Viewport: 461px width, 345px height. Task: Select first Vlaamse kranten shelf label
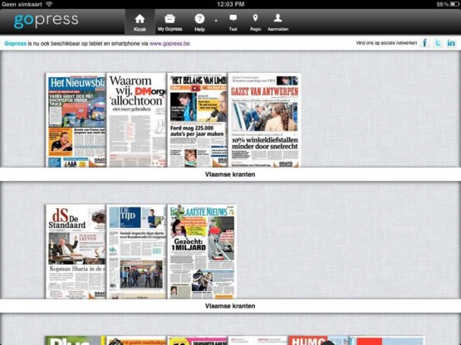(x=230, y=174)
